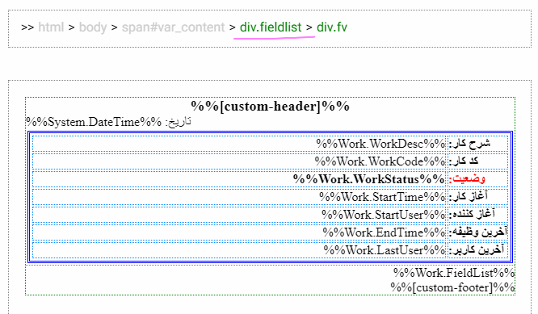
Task: Click the آخرین کاربر label cell
Action: point(478,250)
